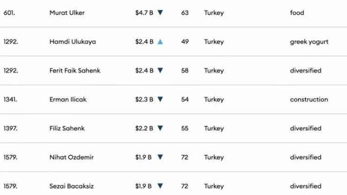Open Murat Ulker's profile name
The image size is (347, 195).
pos(67,13)
